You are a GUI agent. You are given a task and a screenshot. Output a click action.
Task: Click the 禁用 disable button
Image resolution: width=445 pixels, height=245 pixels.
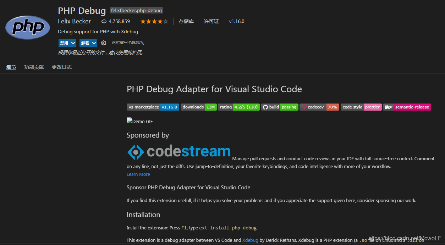click(x=64, y=43)
